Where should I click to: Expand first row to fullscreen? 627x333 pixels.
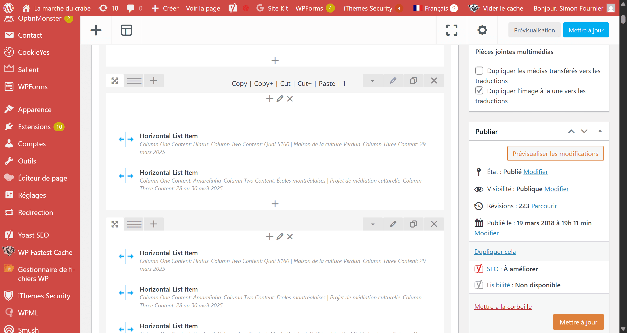[x=115, y=81]
